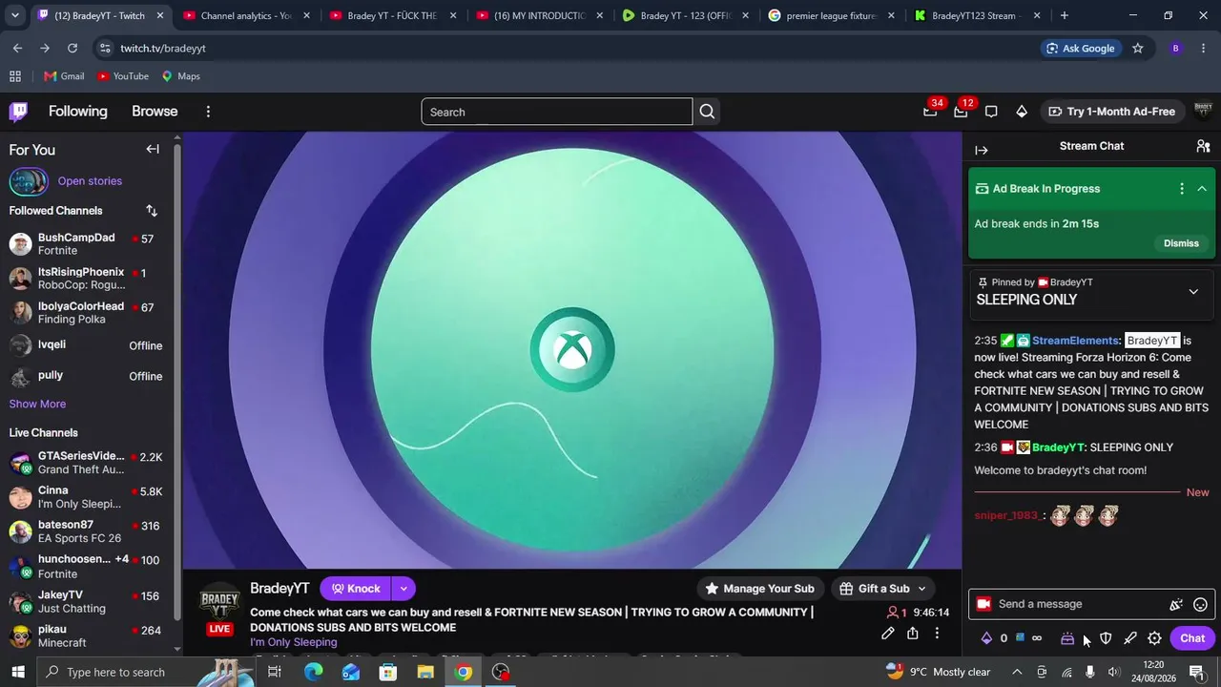The image size is (1221, 687).
Task: Open the celebration party popper icon in chat
Action: [x=1176, y=604]
